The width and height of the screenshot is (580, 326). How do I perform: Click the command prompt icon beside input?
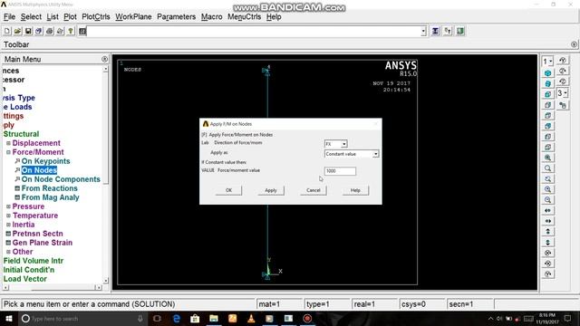point(82,31)
